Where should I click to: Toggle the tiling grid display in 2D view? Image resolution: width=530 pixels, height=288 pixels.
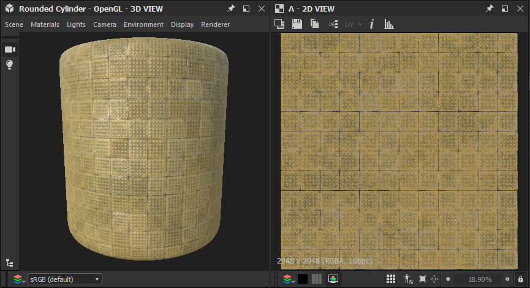[391, 279]
